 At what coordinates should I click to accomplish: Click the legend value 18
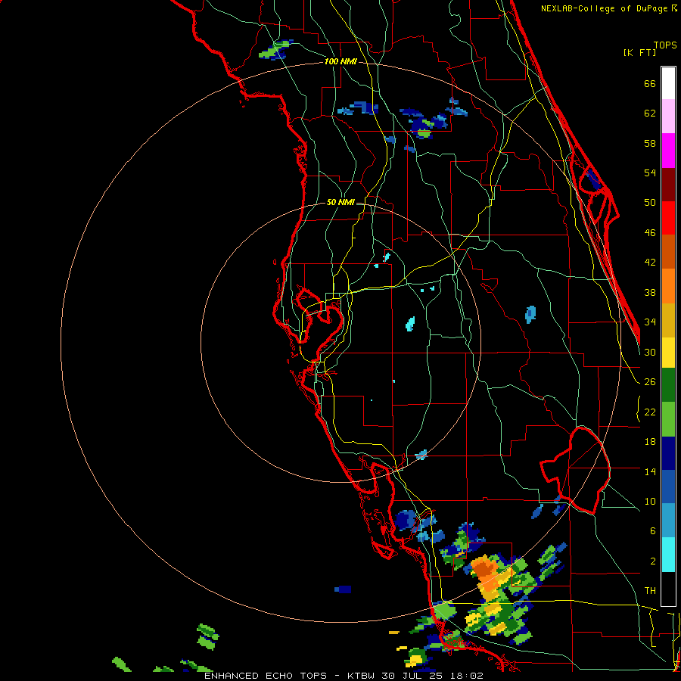tap(650, 442)
